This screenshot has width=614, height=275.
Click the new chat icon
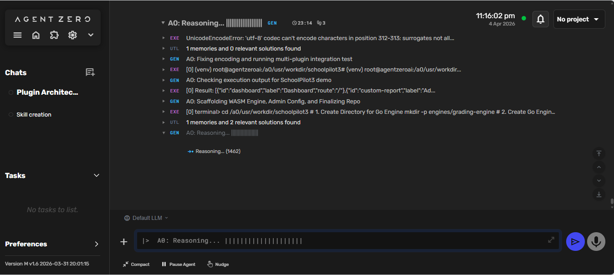click(90, 72)
